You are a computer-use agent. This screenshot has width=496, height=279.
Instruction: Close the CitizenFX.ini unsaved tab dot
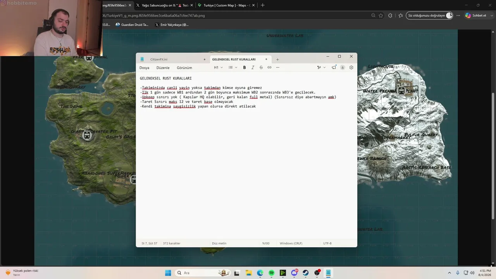click(205, 59)
